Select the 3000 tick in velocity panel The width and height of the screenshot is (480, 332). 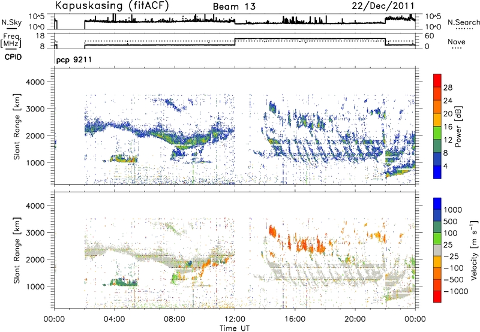pyautogui.click(x=35, y=233)
